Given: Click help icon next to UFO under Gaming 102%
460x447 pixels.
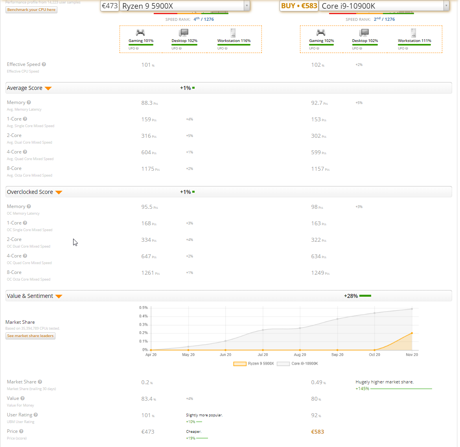Looking at the screenshot, I should coord(318,48).
